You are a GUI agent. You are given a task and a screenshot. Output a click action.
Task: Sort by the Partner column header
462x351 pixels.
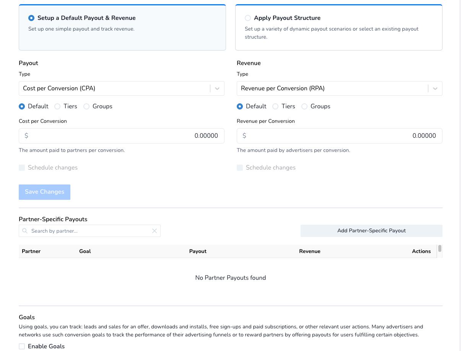(31, 251)
